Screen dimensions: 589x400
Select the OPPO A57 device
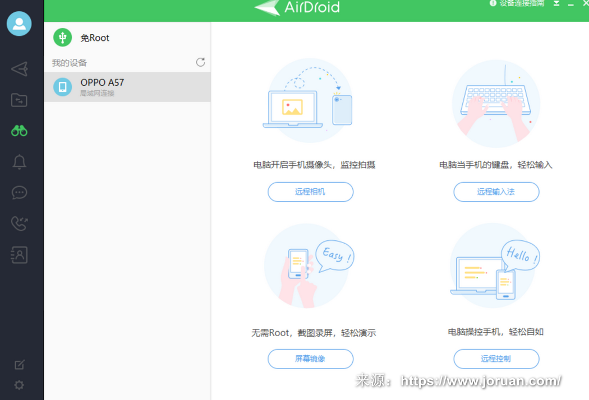tap(127, 87)
